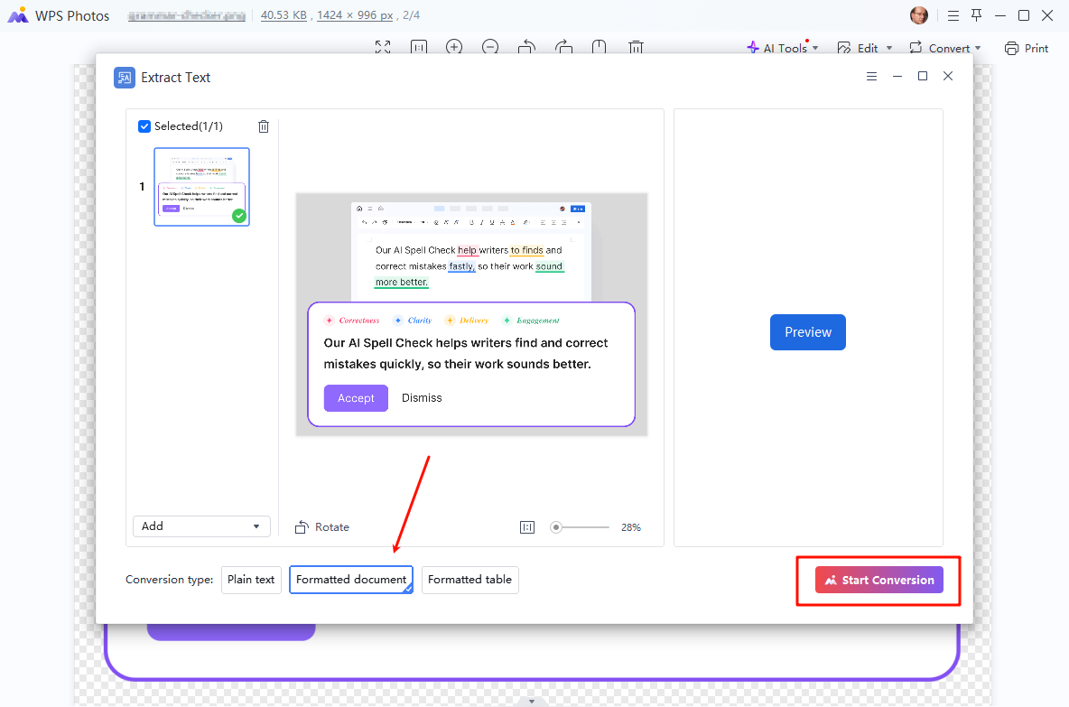Open the Add dropdown
Viewport: 1069px width, 707px height.
(x=201, y=526)
